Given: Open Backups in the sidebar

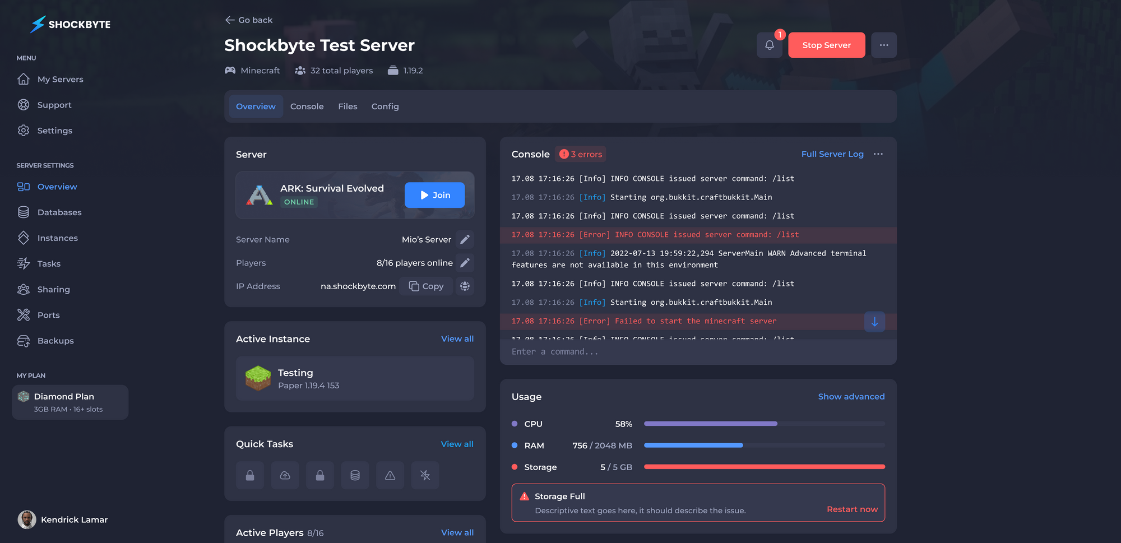Looking at the screenshot, I should pyautogui.click(x=55, y=341).
